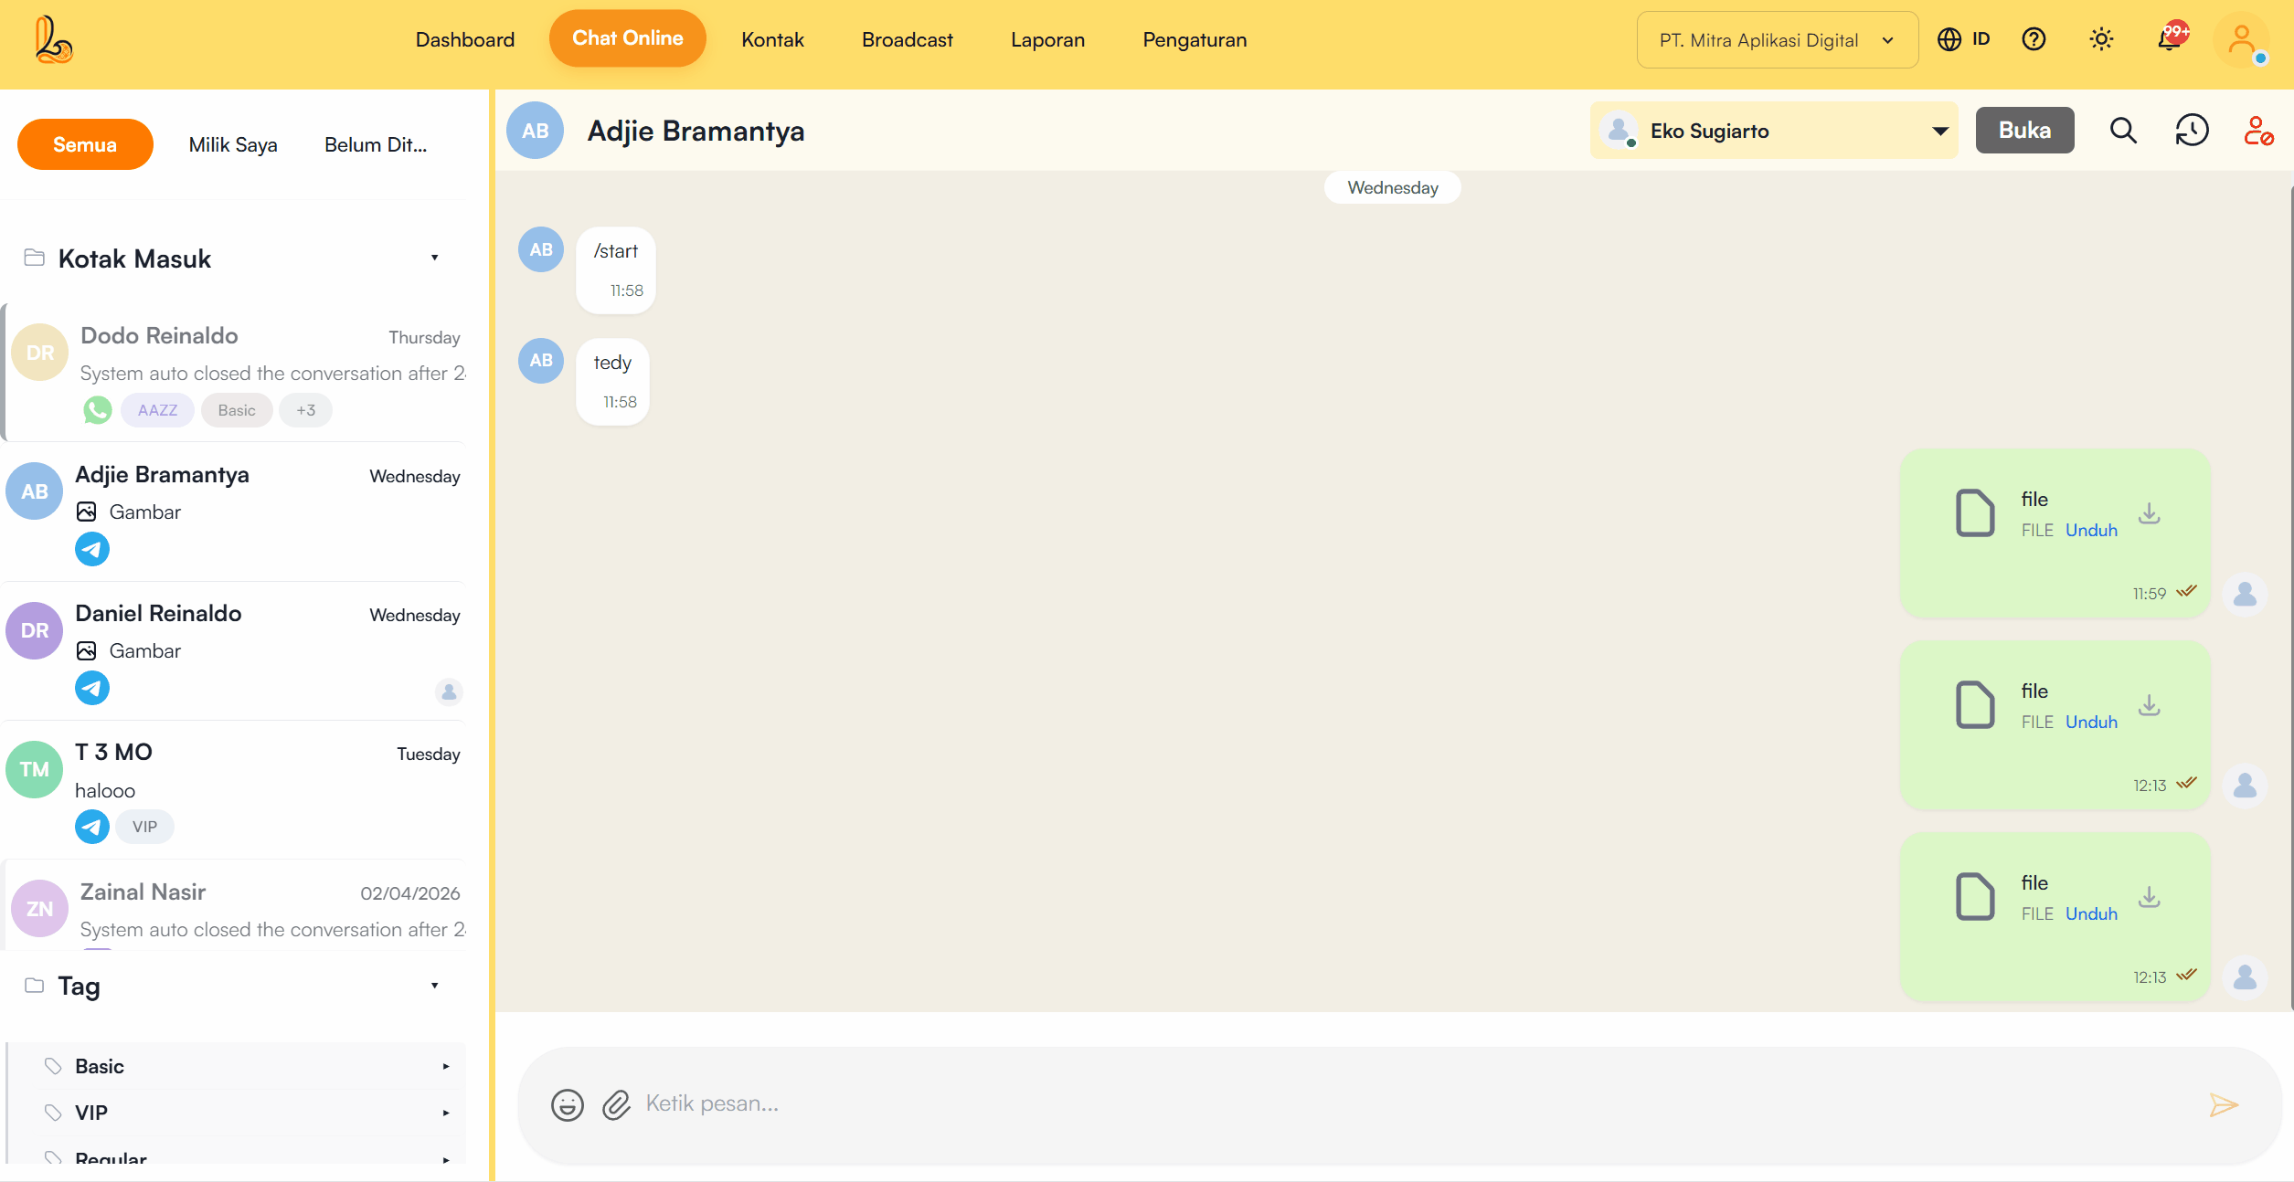Collapse the Kotak Masuk section
The image size is (2294, 1182).
(435, 259)
